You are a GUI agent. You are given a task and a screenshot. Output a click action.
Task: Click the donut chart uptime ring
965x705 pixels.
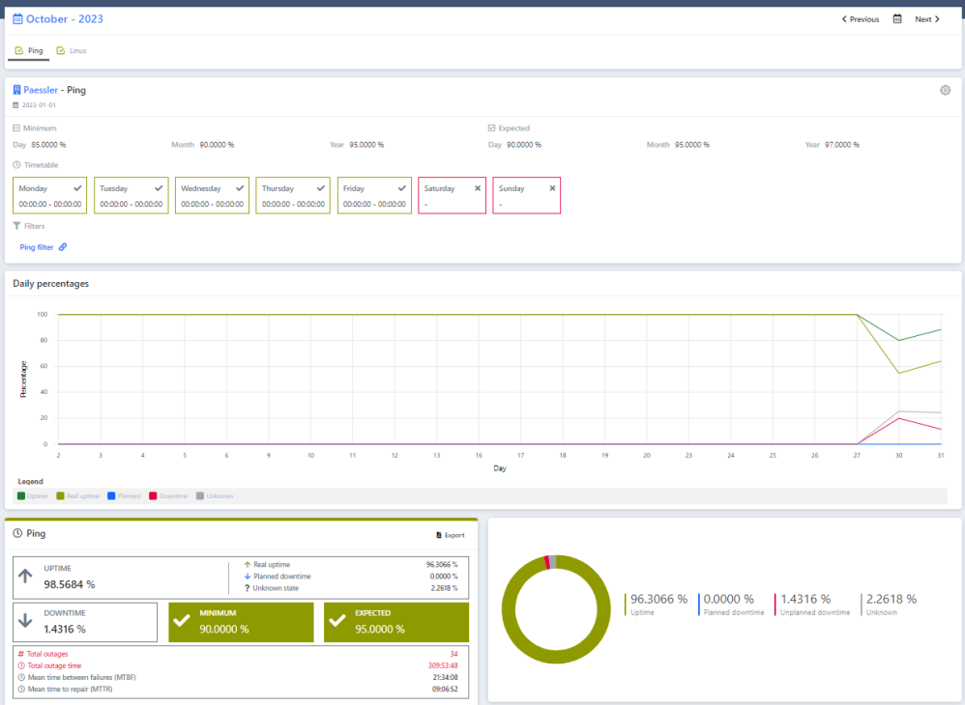[556, 657]
